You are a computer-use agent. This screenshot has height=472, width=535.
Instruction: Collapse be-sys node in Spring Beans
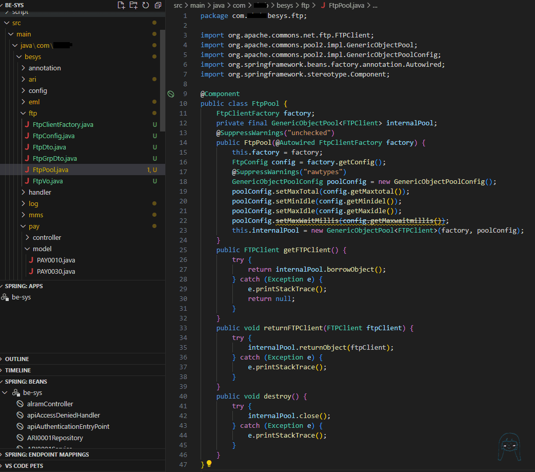(x=5, y=393)
